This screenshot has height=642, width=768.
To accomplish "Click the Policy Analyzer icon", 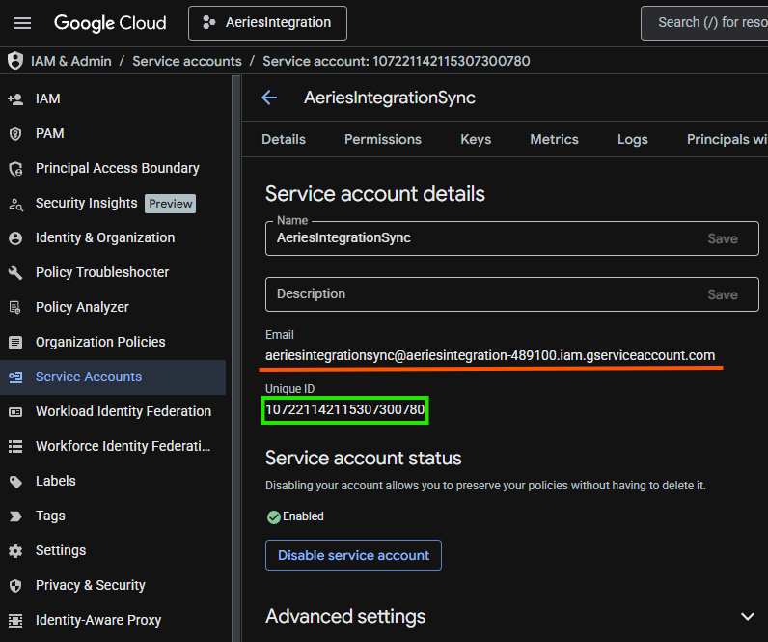I will pyautogui.click(x=15, y=308).
